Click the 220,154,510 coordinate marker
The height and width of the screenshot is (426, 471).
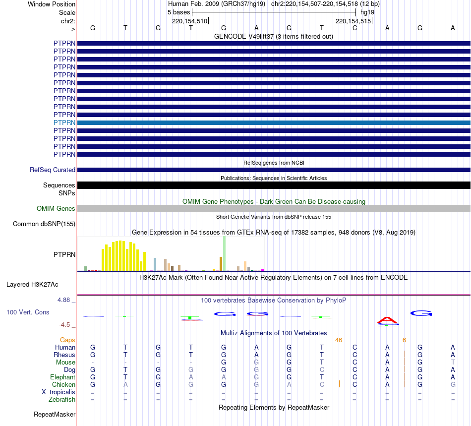(x=189, y=21)
